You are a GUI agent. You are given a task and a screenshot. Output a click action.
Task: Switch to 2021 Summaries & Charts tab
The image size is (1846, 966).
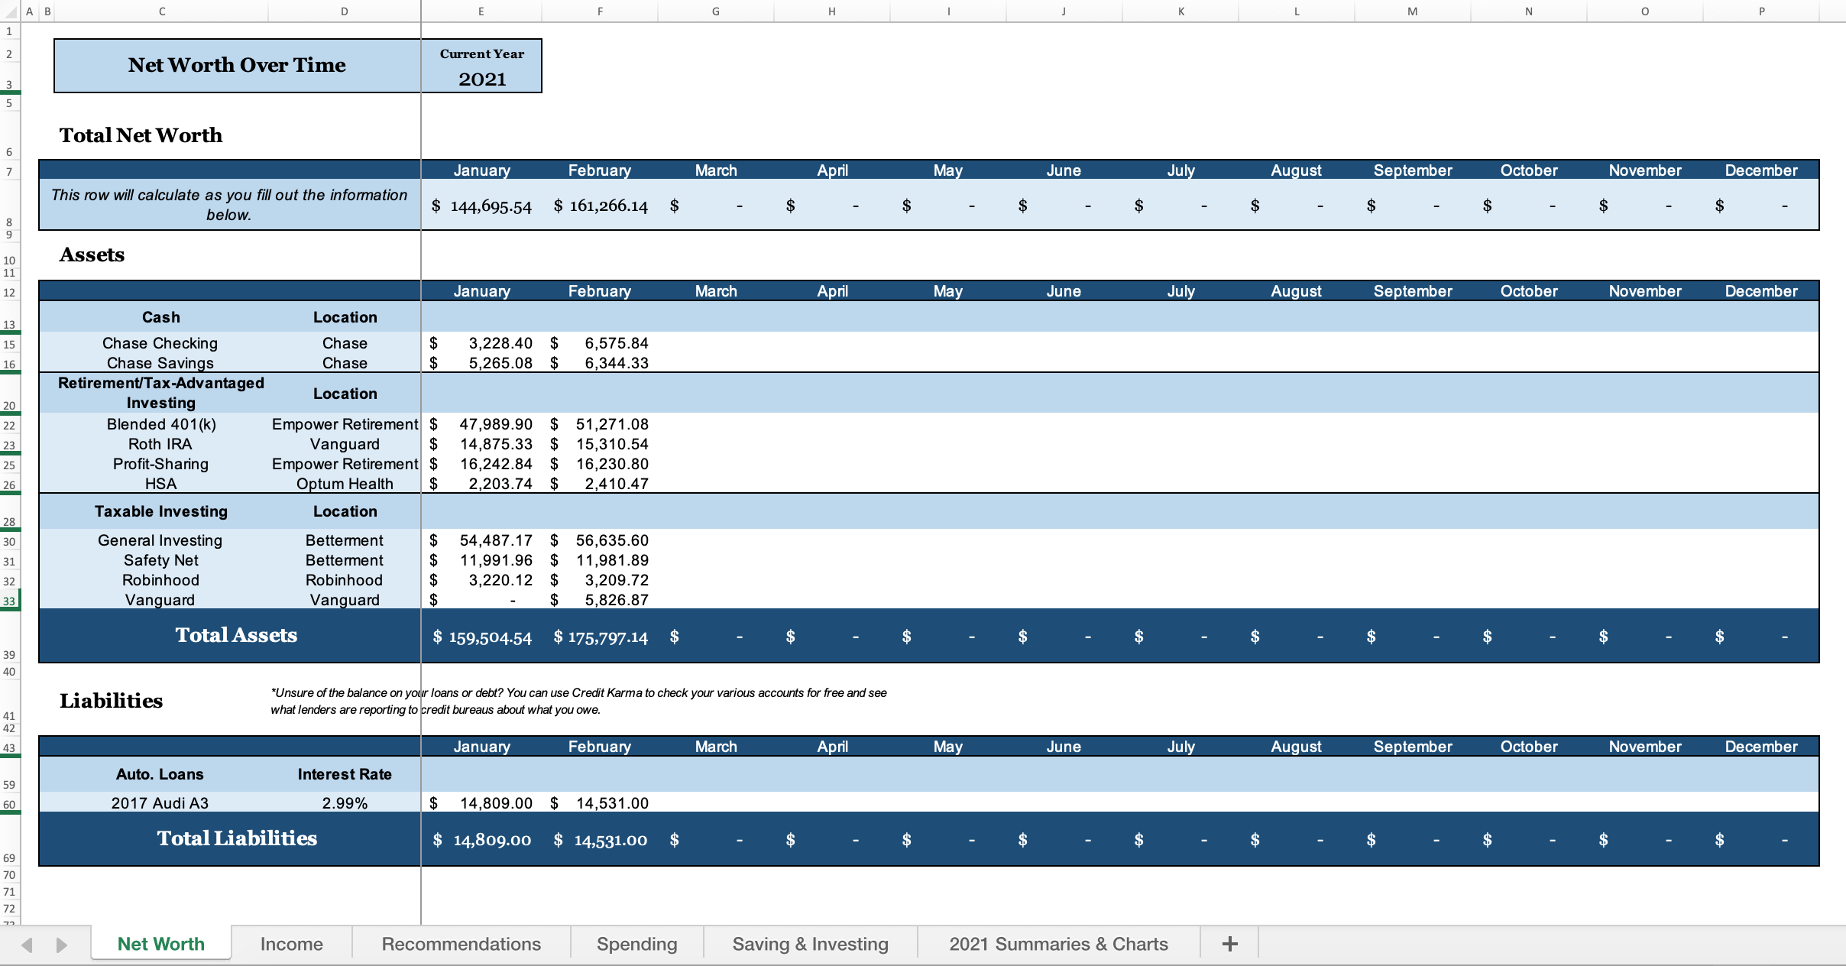[x=1058, y=944]
